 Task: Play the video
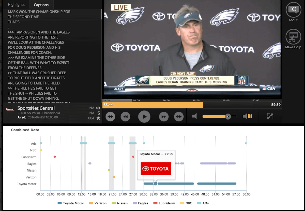point(144,117)
